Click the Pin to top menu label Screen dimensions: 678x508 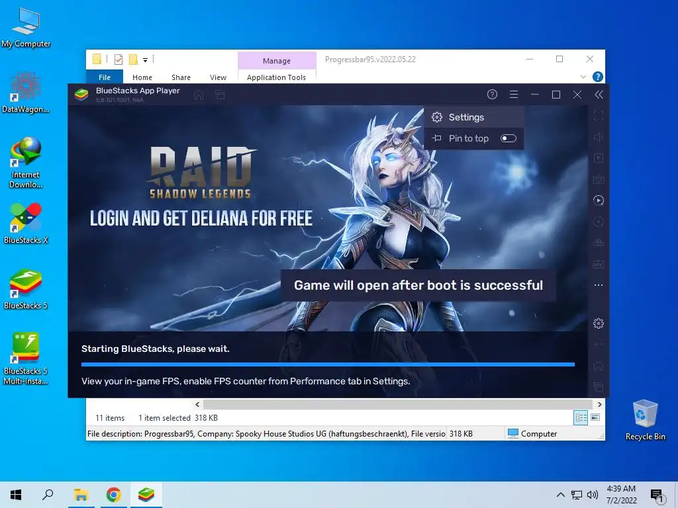click(469, 138)
